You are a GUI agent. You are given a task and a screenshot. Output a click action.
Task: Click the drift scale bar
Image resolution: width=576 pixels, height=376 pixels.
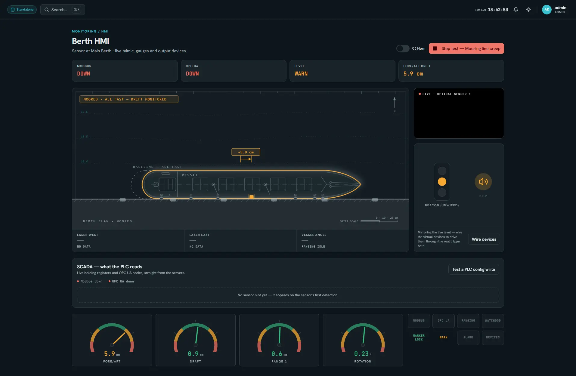[x=379, y=221]
